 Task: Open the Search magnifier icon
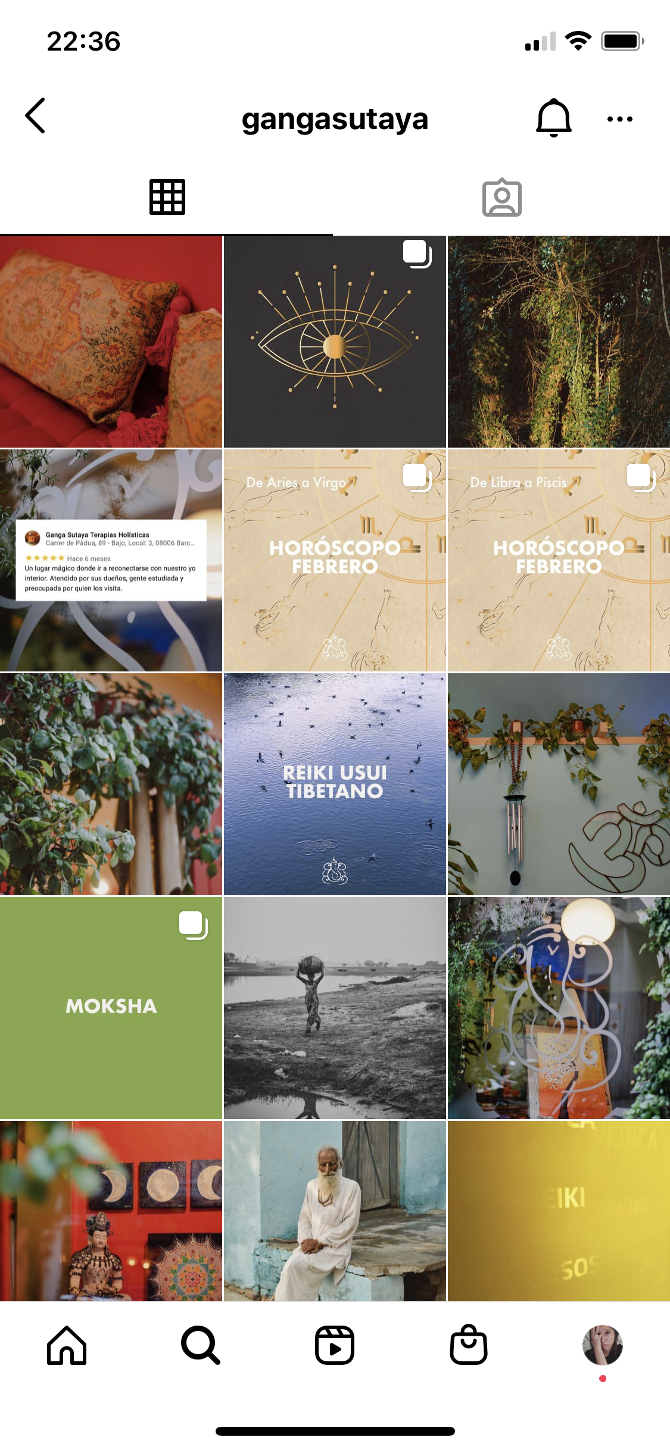(x=201, y=1345)
